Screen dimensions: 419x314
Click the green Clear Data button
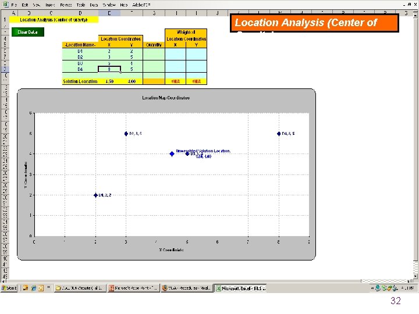[x=28, y=32]
